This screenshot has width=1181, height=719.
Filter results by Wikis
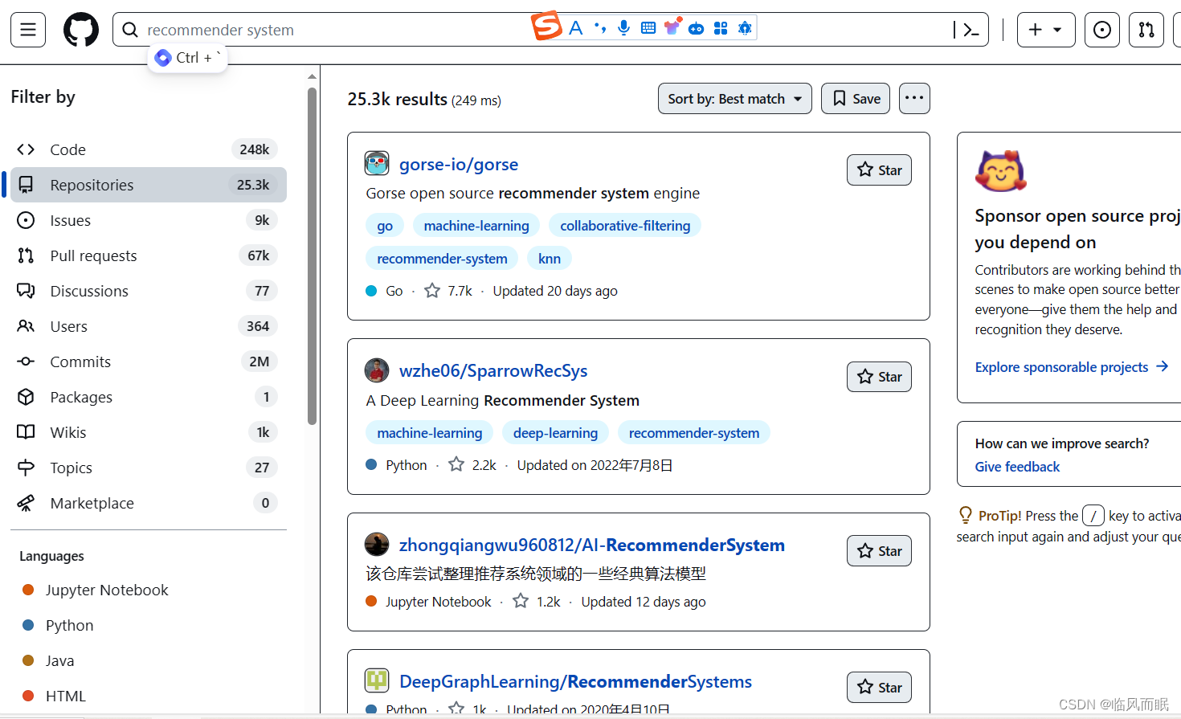coord(149,432)
